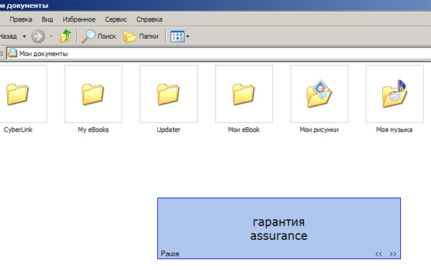Screen dimensions: 431x270
Task: Click the Мои рисунки label
Action: [x=319, y=130]
